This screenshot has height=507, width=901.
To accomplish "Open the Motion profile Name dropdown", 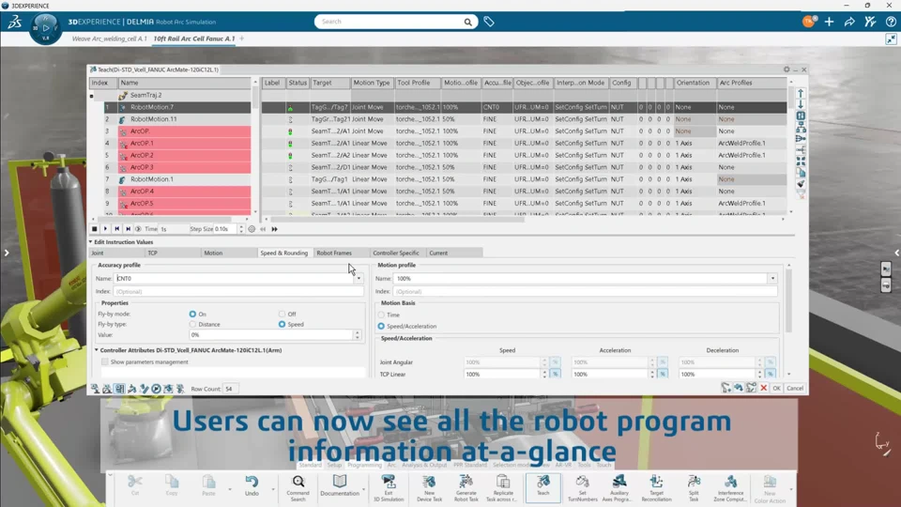I will (x=772, y=278).
